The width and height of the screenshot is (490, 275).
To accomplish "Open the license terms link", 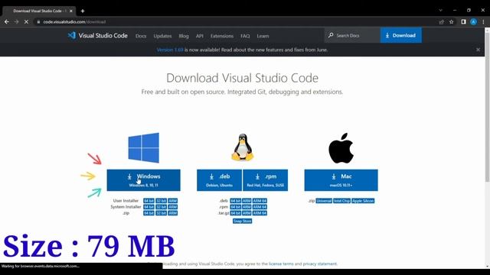I will coord(281,264).
